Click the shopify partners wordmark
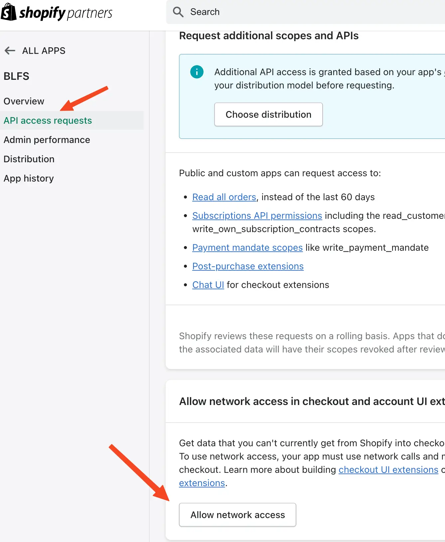This screenshot has width=445, height=542. point(66,13)
